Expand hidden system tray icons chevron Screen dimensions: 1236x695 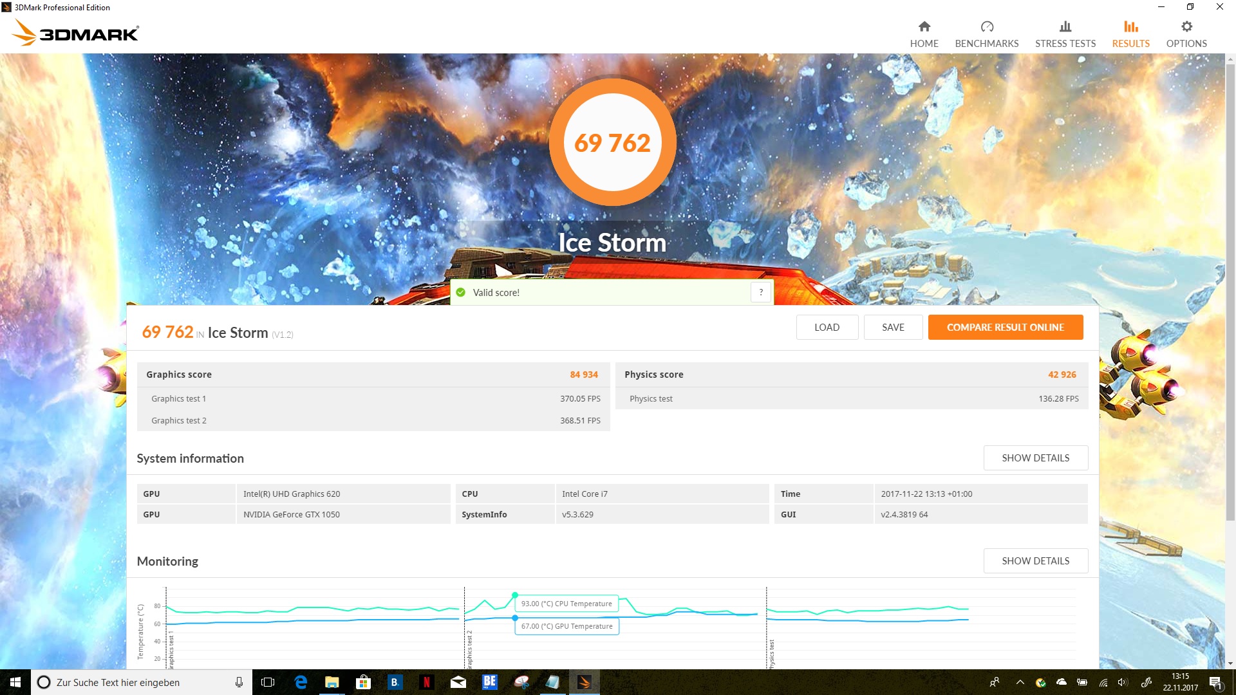1020,682
